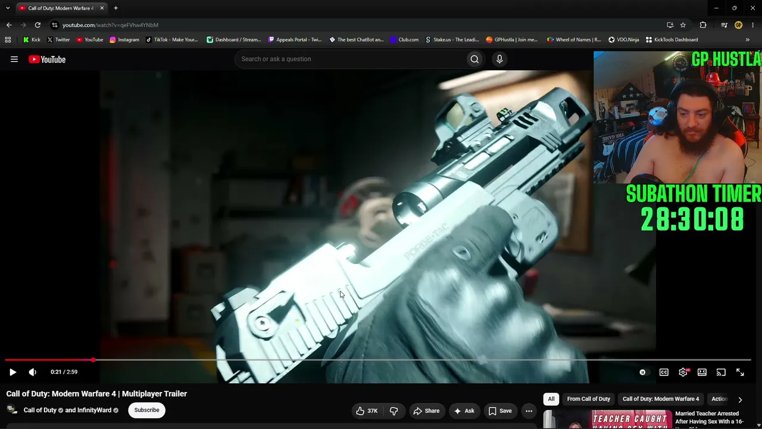Open the Appeals Portal Twitch bookmark
The height and width of the screenshot is (429, 762).
[x=295, y=40]
